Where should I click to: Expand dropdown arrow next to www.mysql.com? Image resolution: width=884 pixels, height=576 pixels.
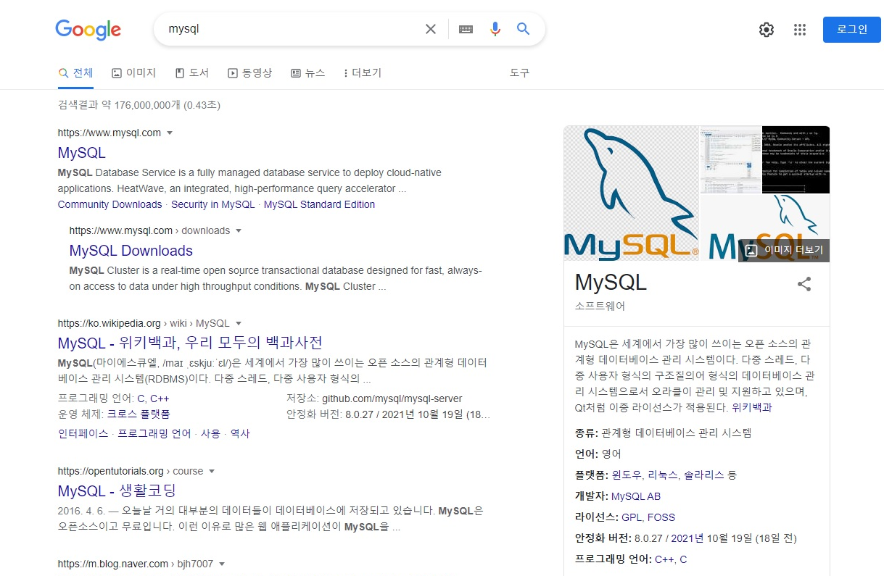[x=170, y=133]
